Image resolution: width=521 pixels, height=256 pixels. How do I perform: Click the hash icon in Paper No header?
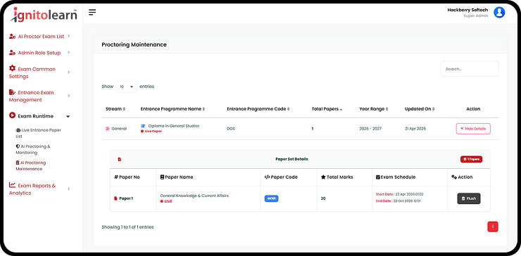116,177
